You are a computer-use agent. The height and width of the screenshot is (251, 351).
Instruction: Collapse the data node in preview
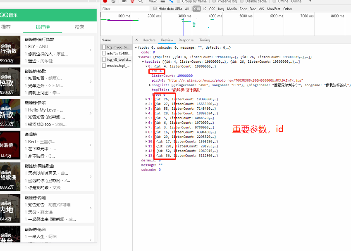pyautogui.click(x=139, y=57)
